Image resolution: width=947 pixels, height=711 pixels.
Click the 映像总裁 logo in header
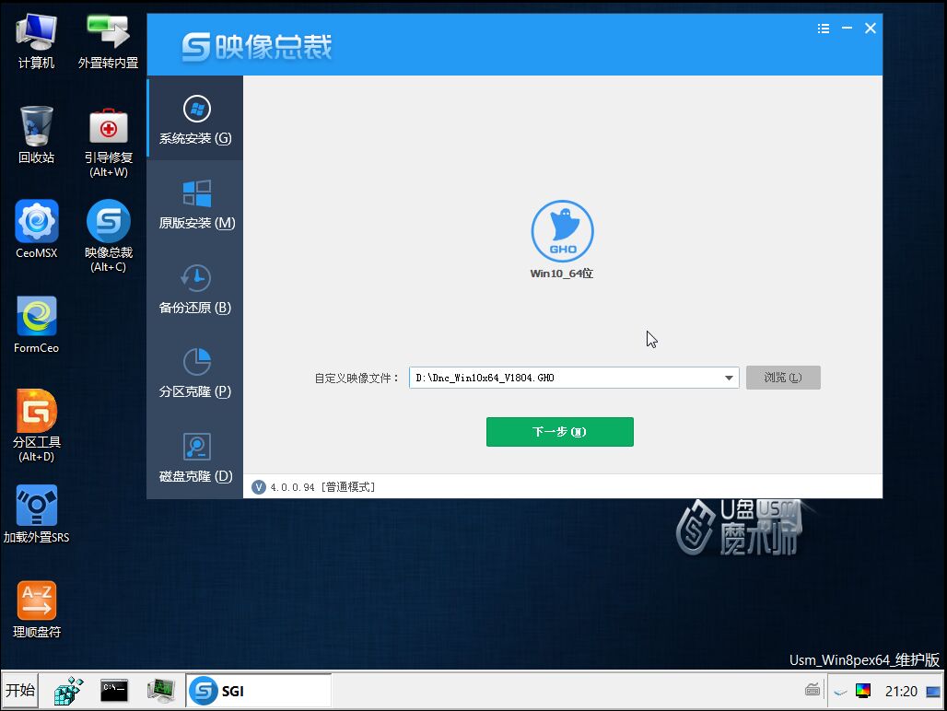tap(257, 47)
